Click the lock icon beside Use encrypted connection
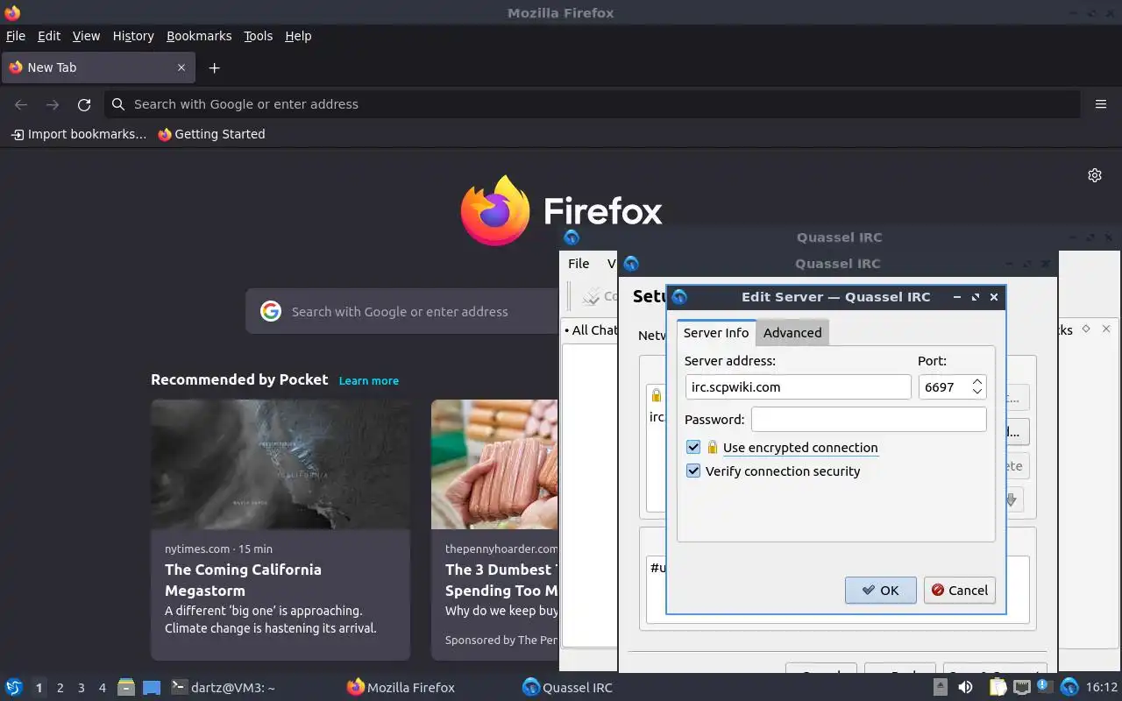1122x701 pixels. [x=713, y=447]
